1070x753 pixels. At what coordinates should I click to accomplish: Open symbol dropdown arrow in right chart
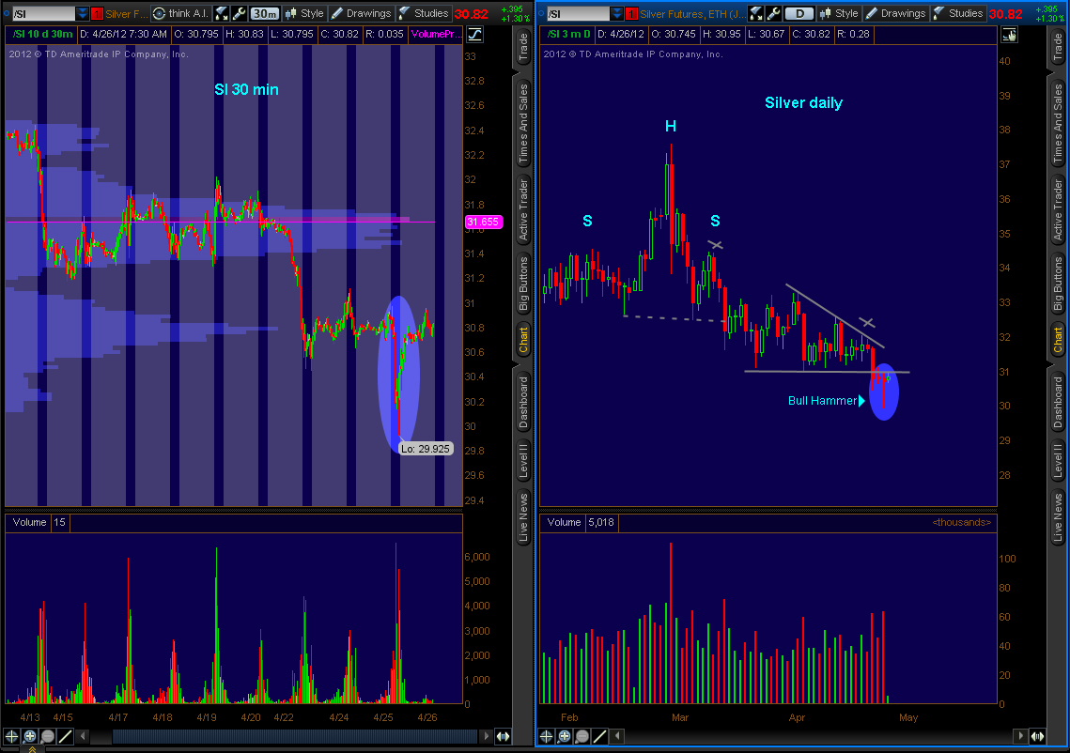point(616,13)
